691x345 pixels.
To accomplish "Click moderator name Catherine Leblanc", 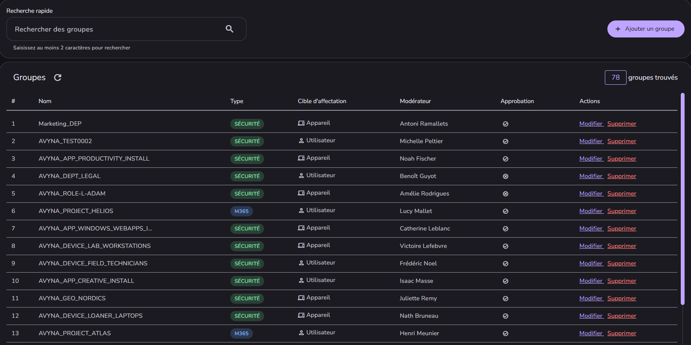I will [425, 229].
